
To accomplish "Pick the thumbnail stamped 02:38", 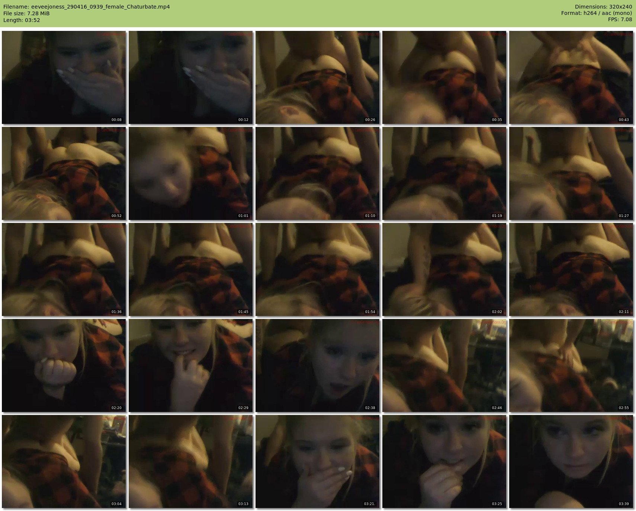I will pyautogui.click(x=318, y=365).
